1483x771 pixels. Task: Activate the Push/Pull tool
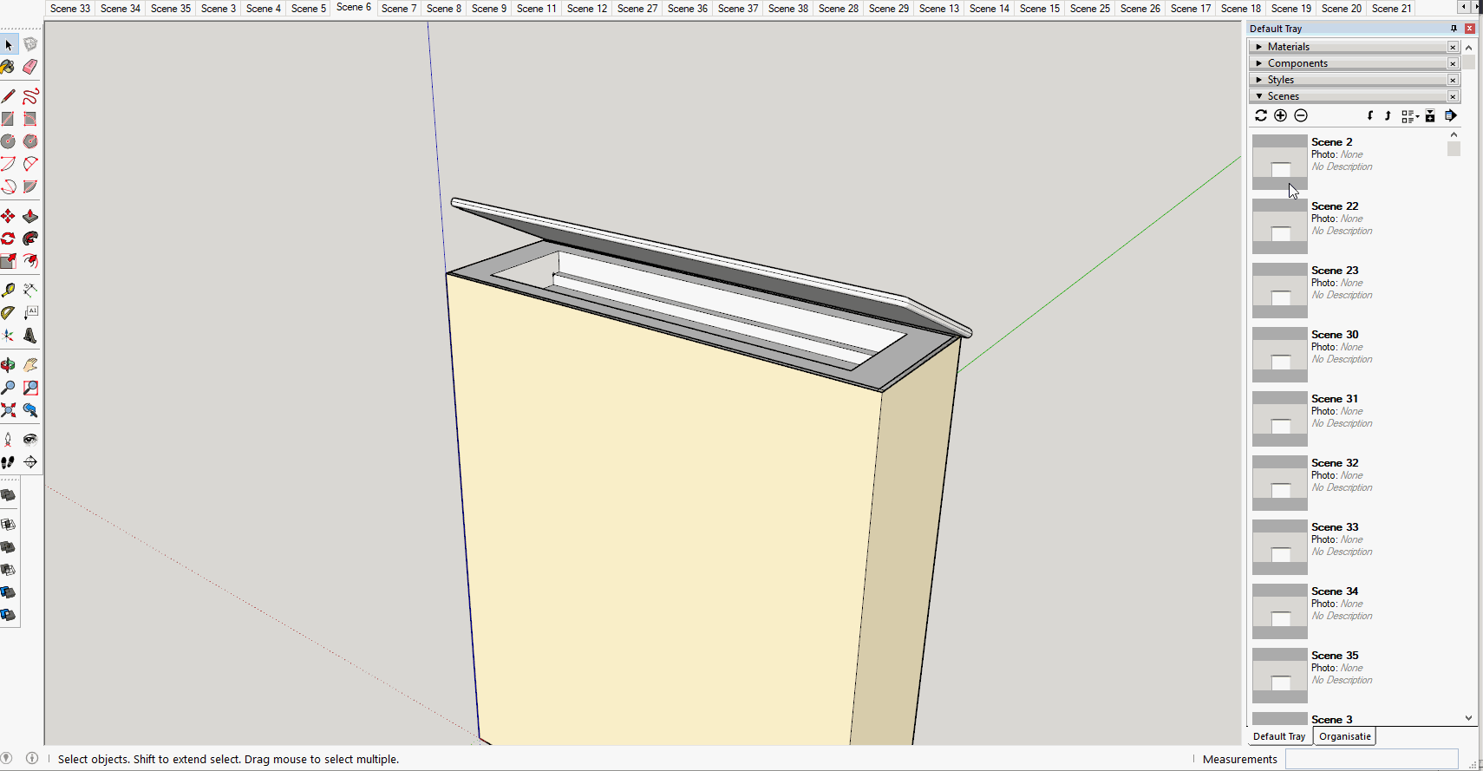coord(30,216)
